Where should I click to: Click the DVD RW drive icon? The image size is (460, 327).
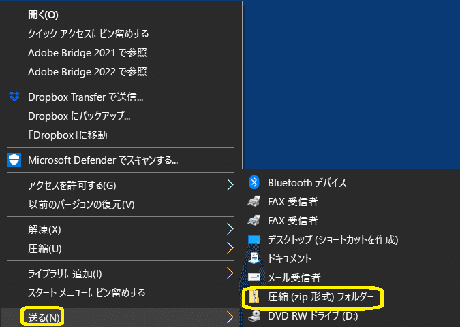pos(254,316)
